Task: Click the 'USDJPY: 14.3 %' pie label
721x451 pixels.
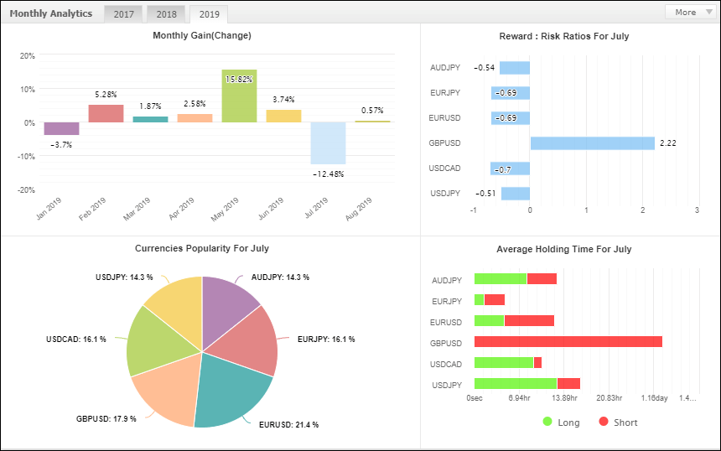Action: point(124,277)
